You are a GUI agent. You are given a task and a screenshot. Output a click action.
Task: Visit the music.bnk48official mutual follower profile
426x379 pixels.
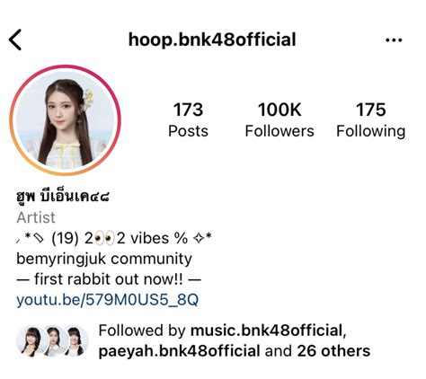tap(266, 331)
